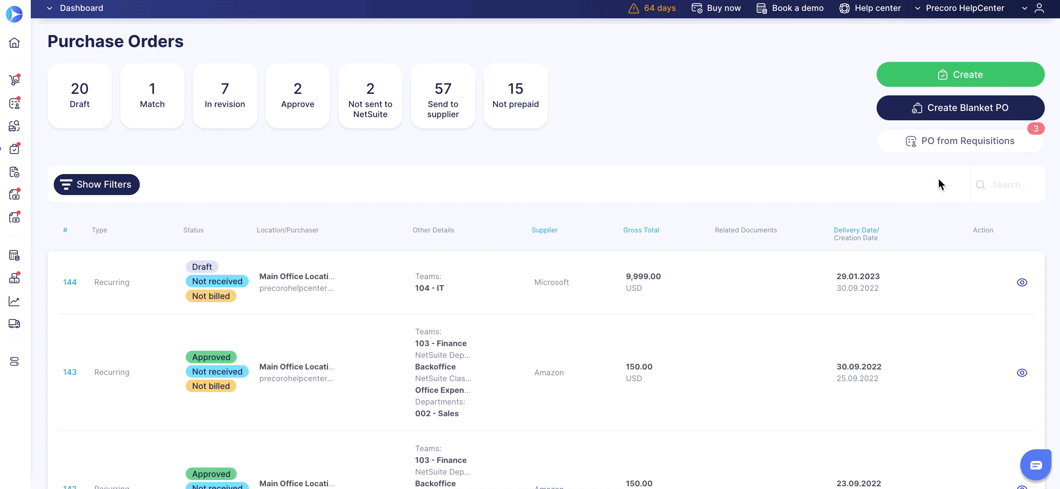The image size is (1060, 489).
Task: Filter by 7 In revision card
Action: pyautogui.click(x=225, y=95)
